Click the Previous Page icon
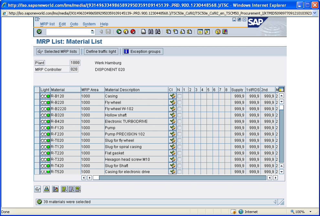The height and width of the screenshot is (216, 320). pyautogui.click(x=176, y=32)
